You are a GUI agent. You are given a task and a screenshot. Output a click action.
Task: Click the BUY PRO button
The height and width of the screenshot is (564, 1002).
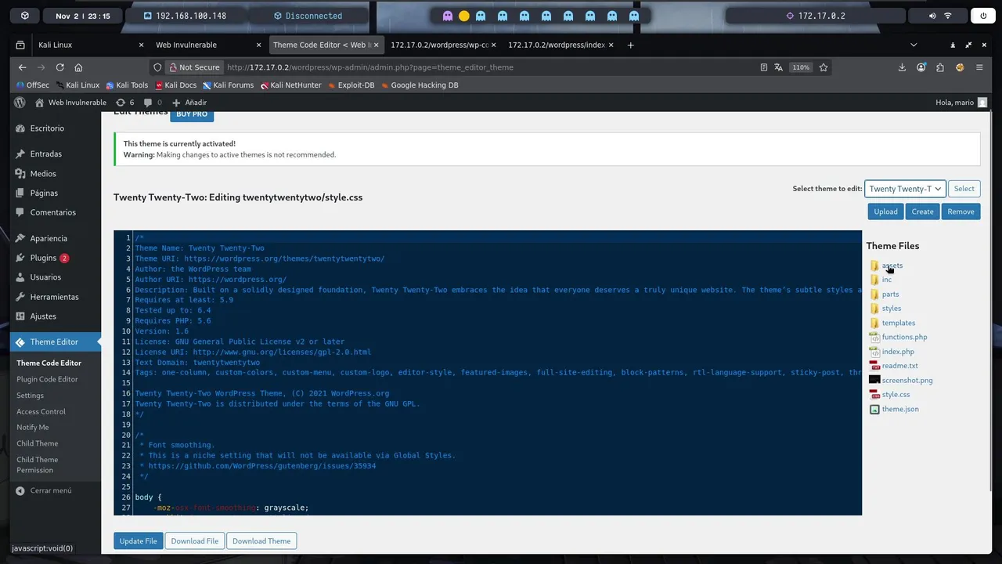click(192, 114)
